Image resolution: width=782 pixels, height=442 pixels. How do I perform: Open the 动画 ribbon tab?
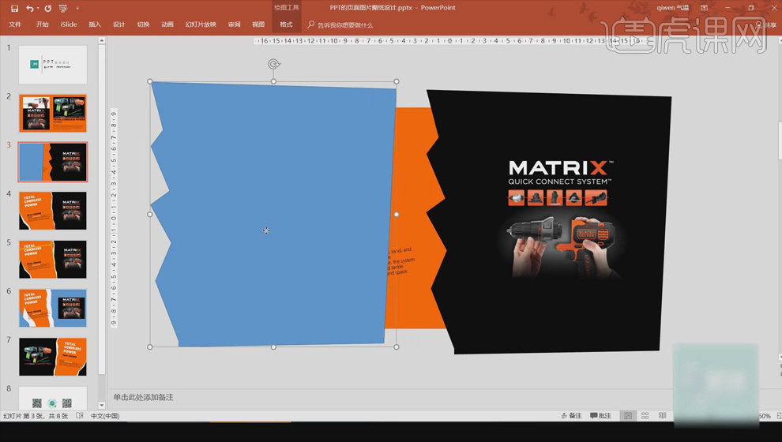click(167, 24)
